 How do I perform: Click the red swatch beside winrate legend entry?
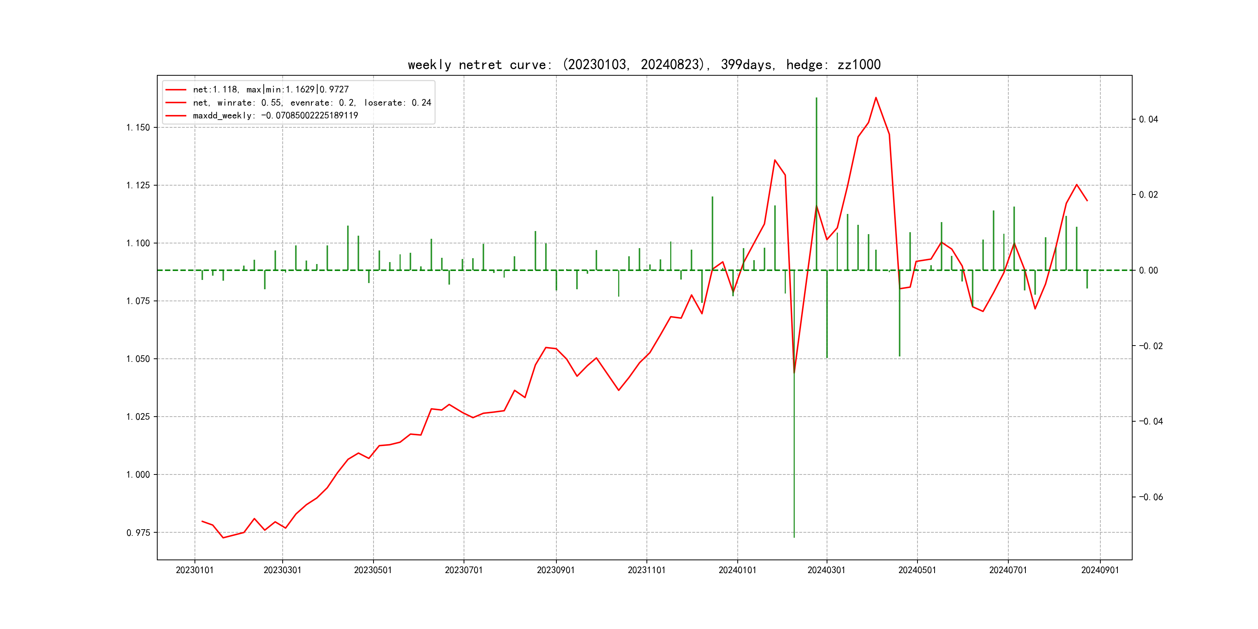(176, 103)
